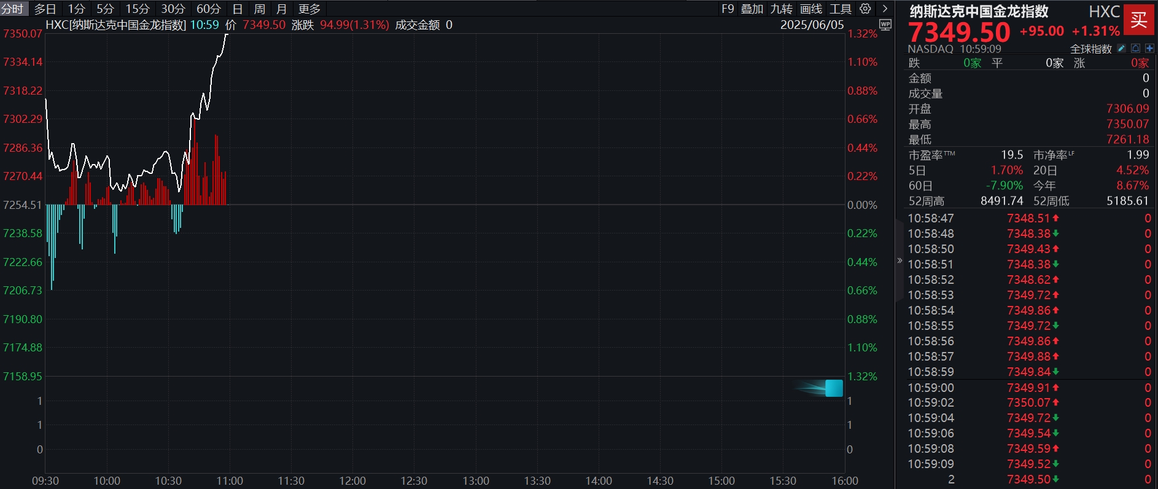Viewport: 1158px width, 489px height.
Task: Click the 九转 indicator button
Action: point(782,9)
